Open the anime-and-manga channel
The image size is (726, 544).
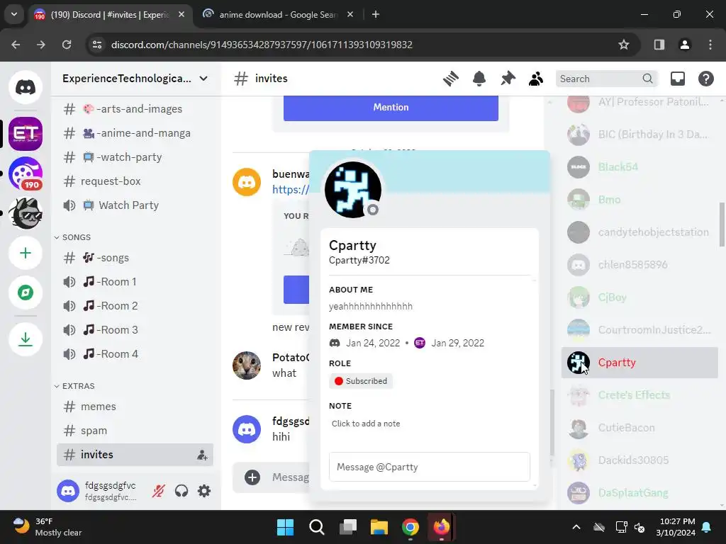pyautogui.click(x=135, y=133)
